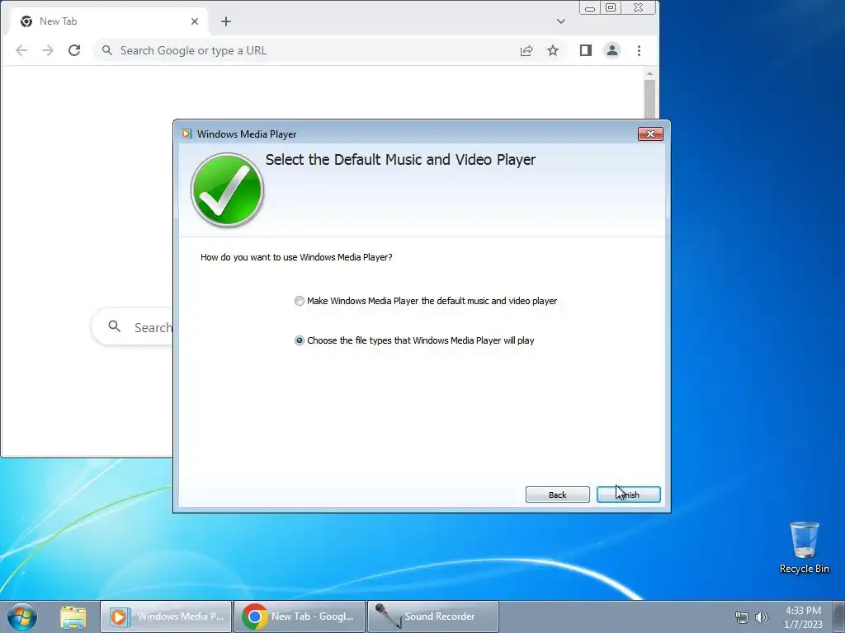Open the taskbar clock showing 4:33 PM
The height and width of the screenshot is (633, 845).
coord(803,617)
